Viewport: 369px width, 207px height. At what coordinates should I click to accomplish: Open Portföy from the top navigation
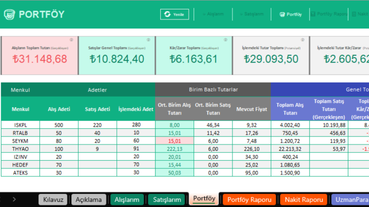tap(290, 14)
